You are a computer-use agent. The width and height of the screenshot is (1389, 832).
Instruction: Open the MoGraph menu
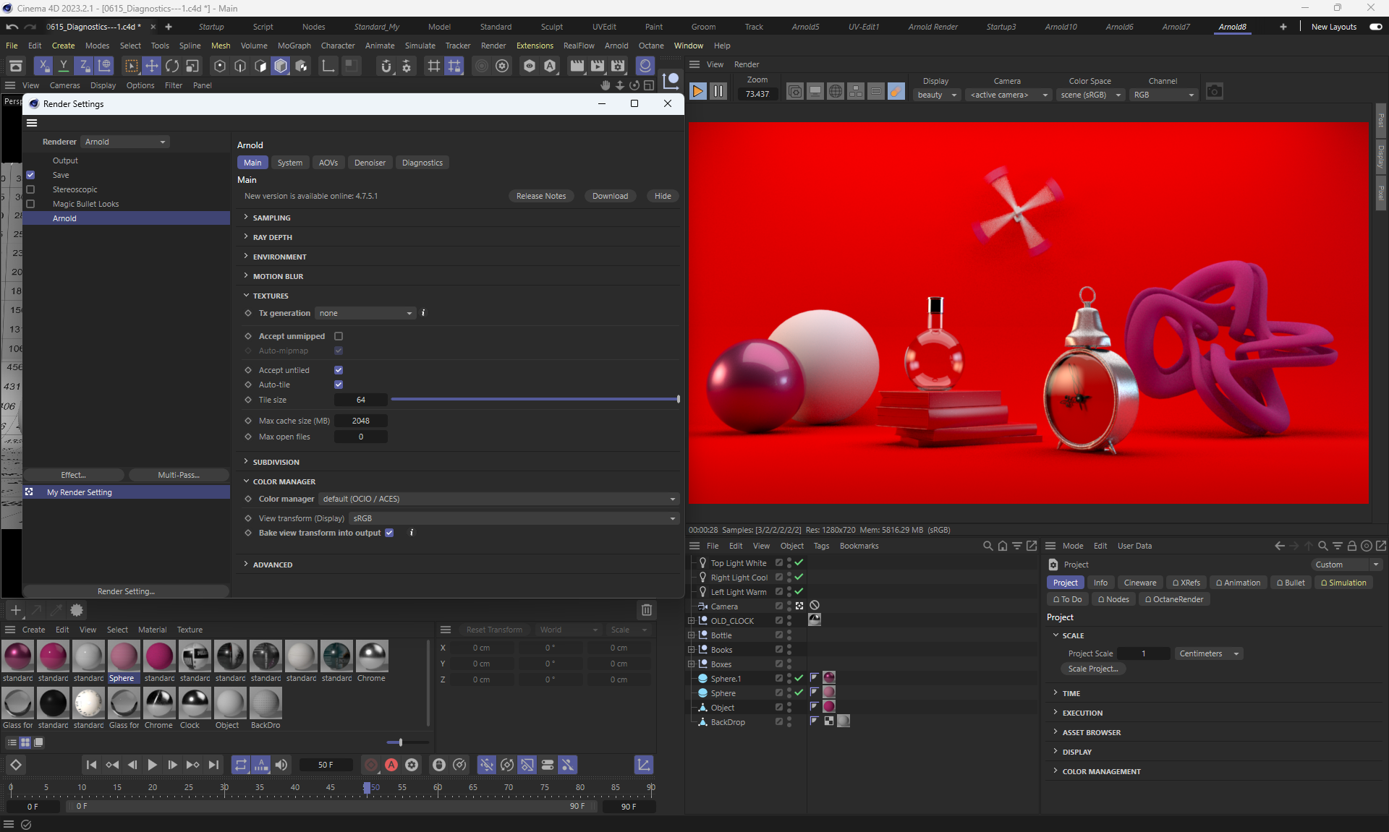point(294,46)
